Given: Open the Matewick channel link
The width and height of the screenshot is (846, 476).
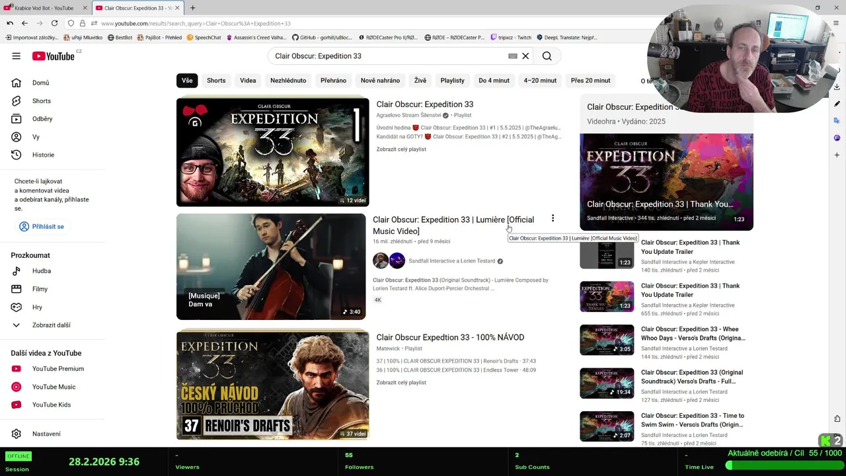Looking at the screenshot, I should 388,348.
